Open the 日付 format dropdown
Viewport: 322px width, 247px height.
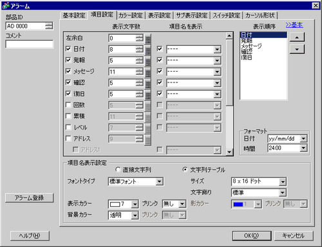click(303, 139)
